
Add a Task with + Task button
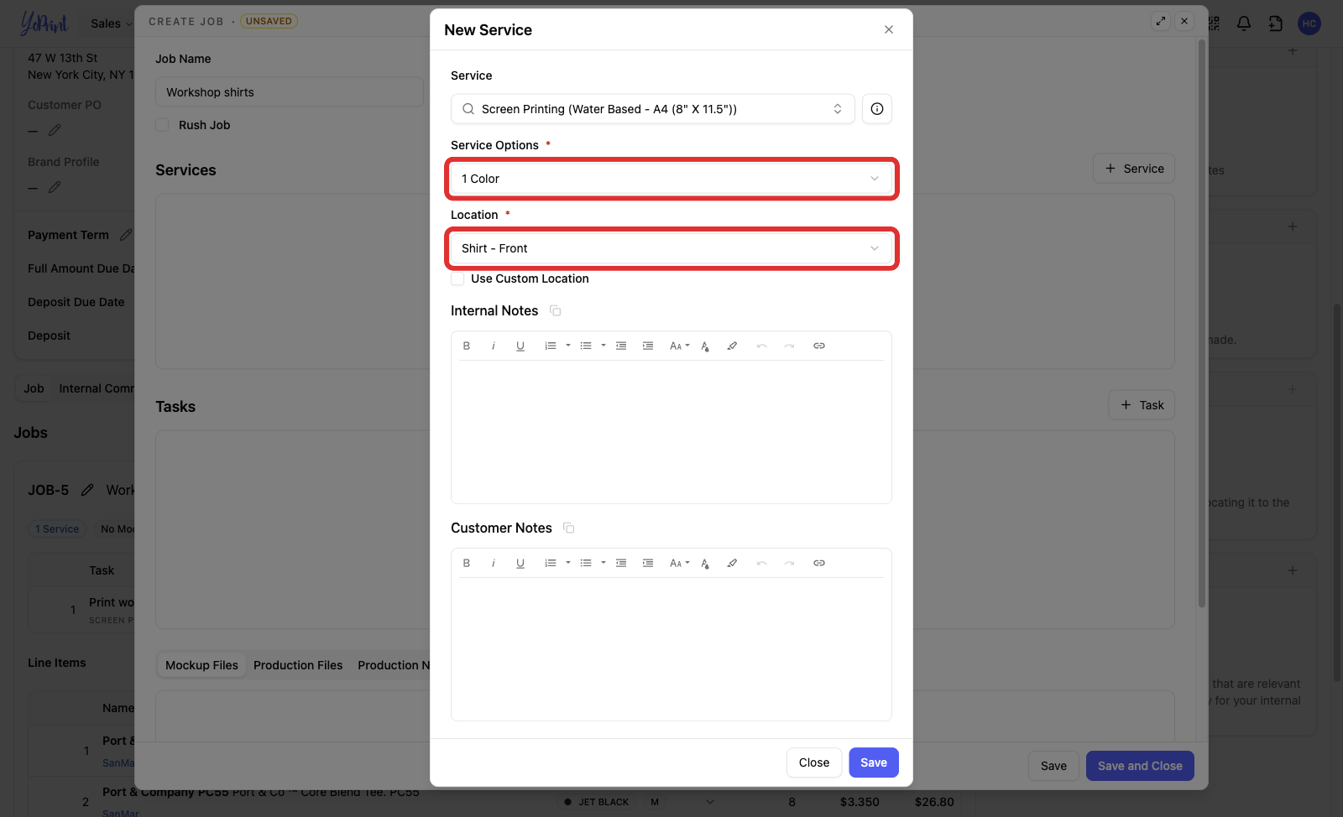[1142, 405]
